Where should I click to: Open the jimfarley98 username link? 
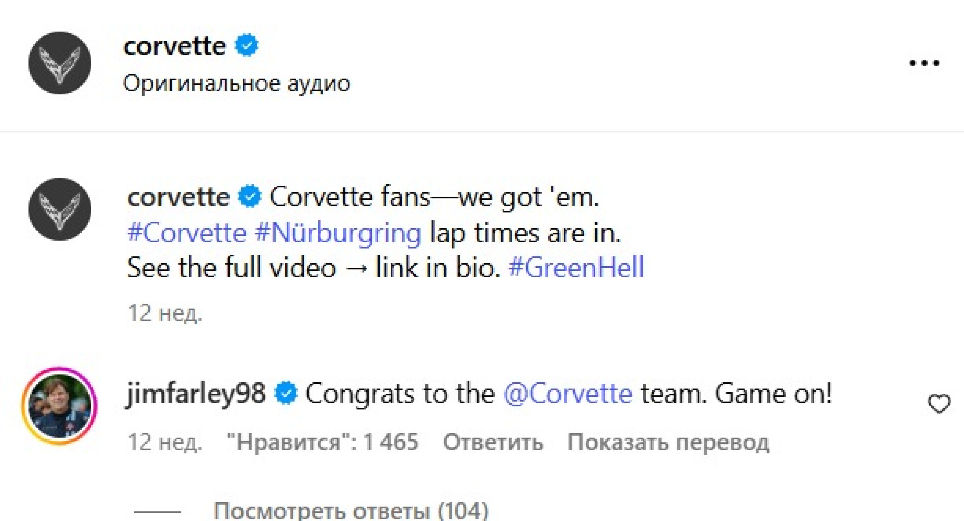pos(196,393)
